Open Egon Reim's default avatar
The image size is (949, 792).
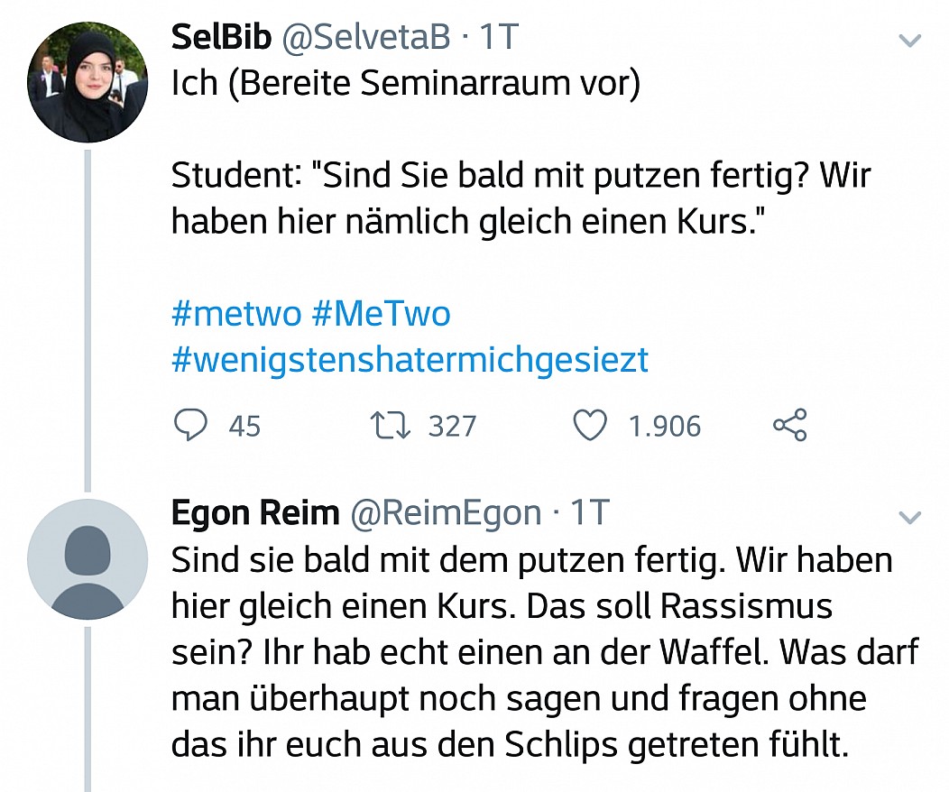point(88,559)
